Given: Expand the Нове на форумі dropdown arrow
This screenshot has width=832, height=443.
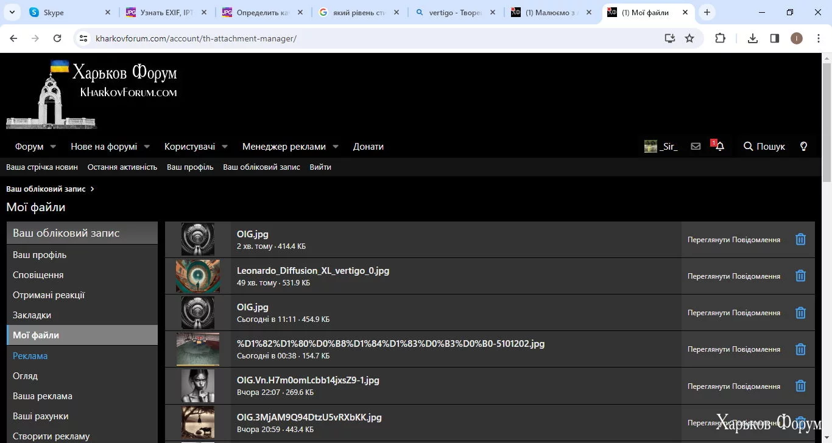Looking at the screenshot, I should [x=147, y=147].
